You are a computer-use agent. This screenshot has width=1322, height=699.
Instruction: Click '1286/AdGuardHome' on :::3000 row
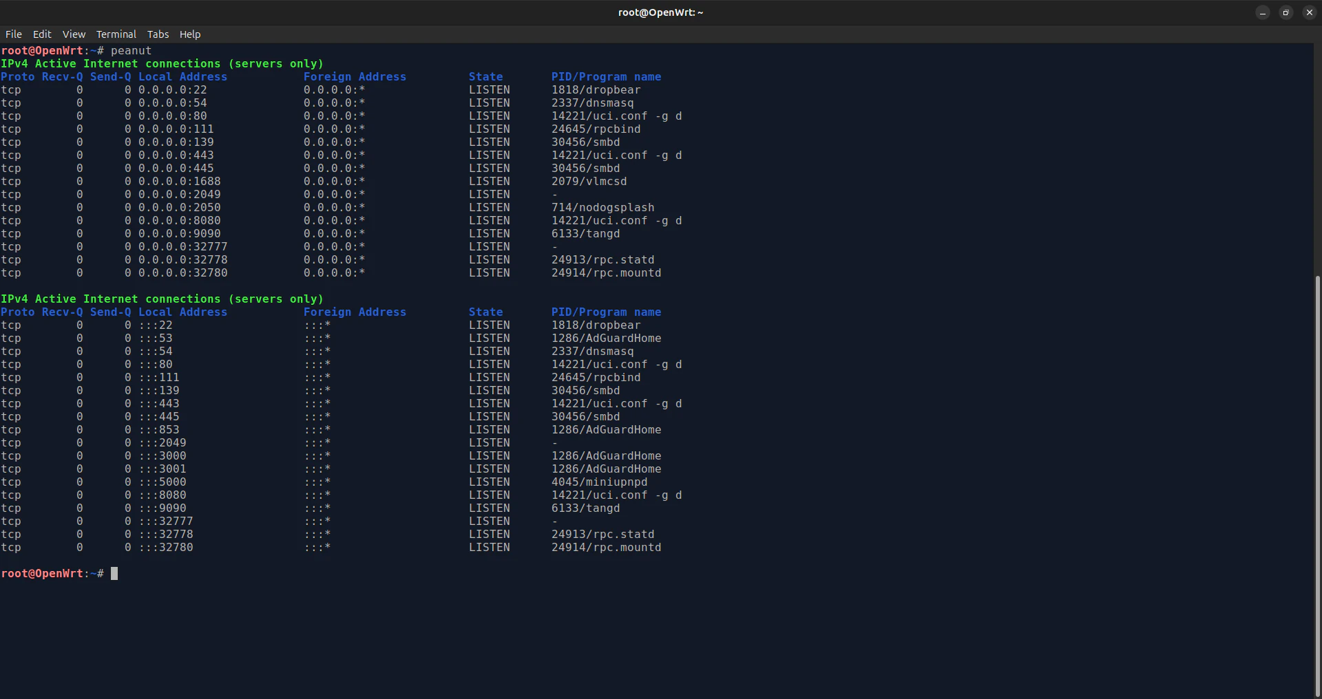pos(607,456)
